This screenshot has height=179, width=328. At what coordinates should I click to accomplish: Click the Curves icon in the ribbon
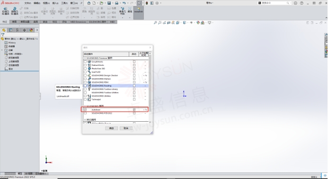pyautogui.click(x=130, y=10)
